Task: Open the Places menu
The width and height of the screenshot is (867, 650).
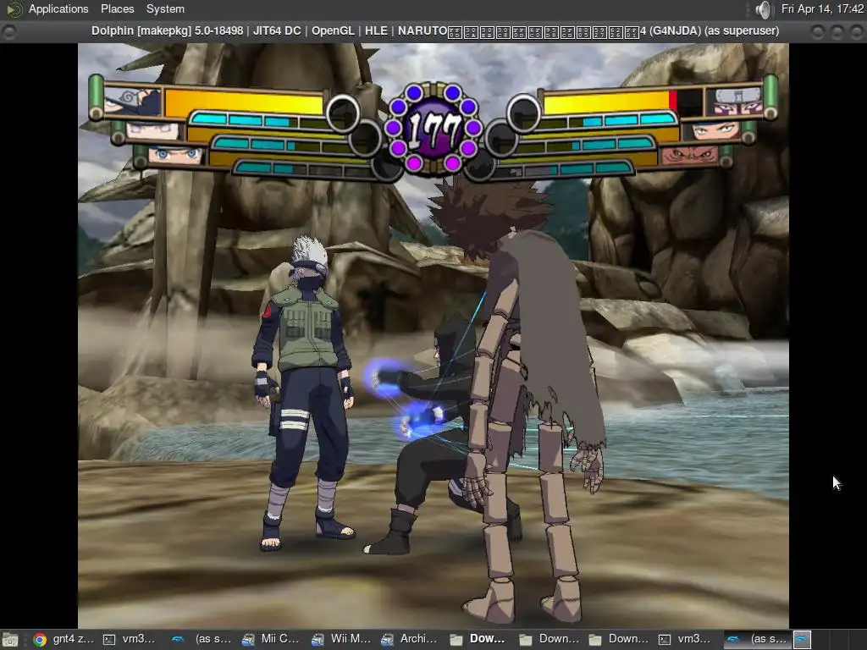Action: [x=117, y=8]
